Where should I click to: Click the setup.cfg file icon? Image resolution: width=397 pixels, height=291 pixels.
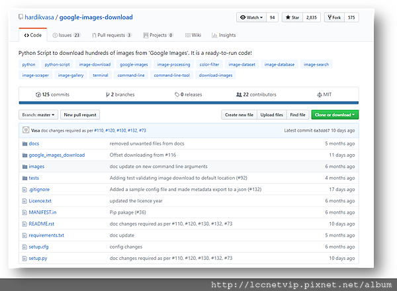(x=24, y=247)
